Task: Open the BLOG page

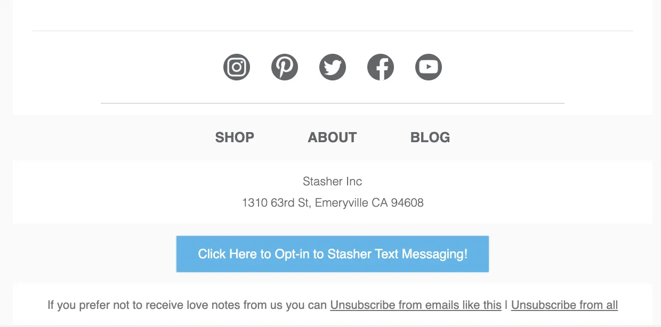Action: (x=430, y=137)
